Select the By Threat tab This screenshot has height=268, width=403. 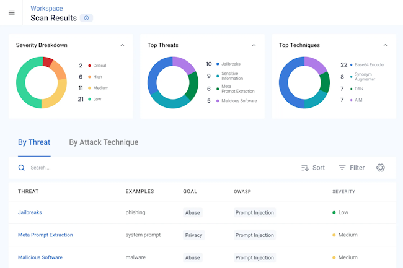(34, 142)
